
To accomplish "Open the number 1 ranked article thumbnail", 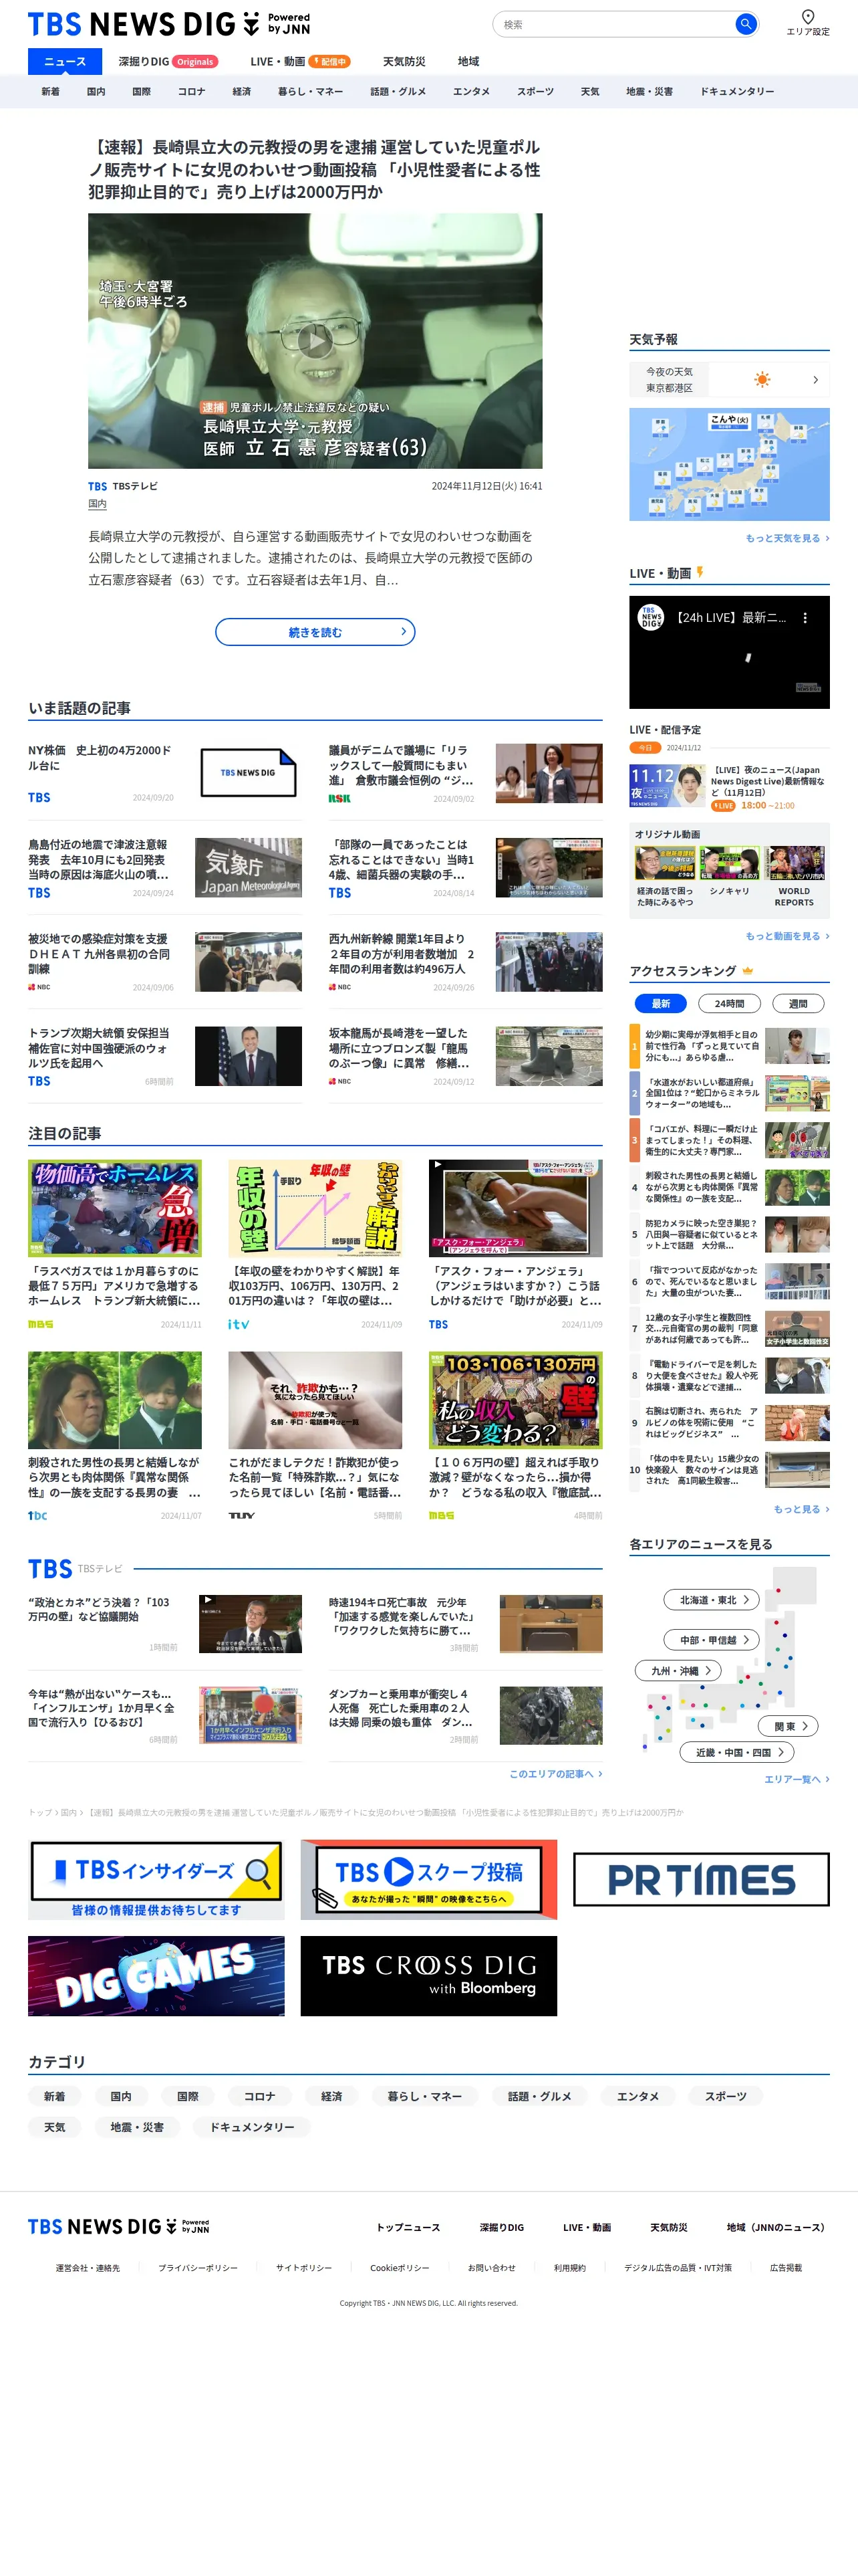I will click(797, 1045).
